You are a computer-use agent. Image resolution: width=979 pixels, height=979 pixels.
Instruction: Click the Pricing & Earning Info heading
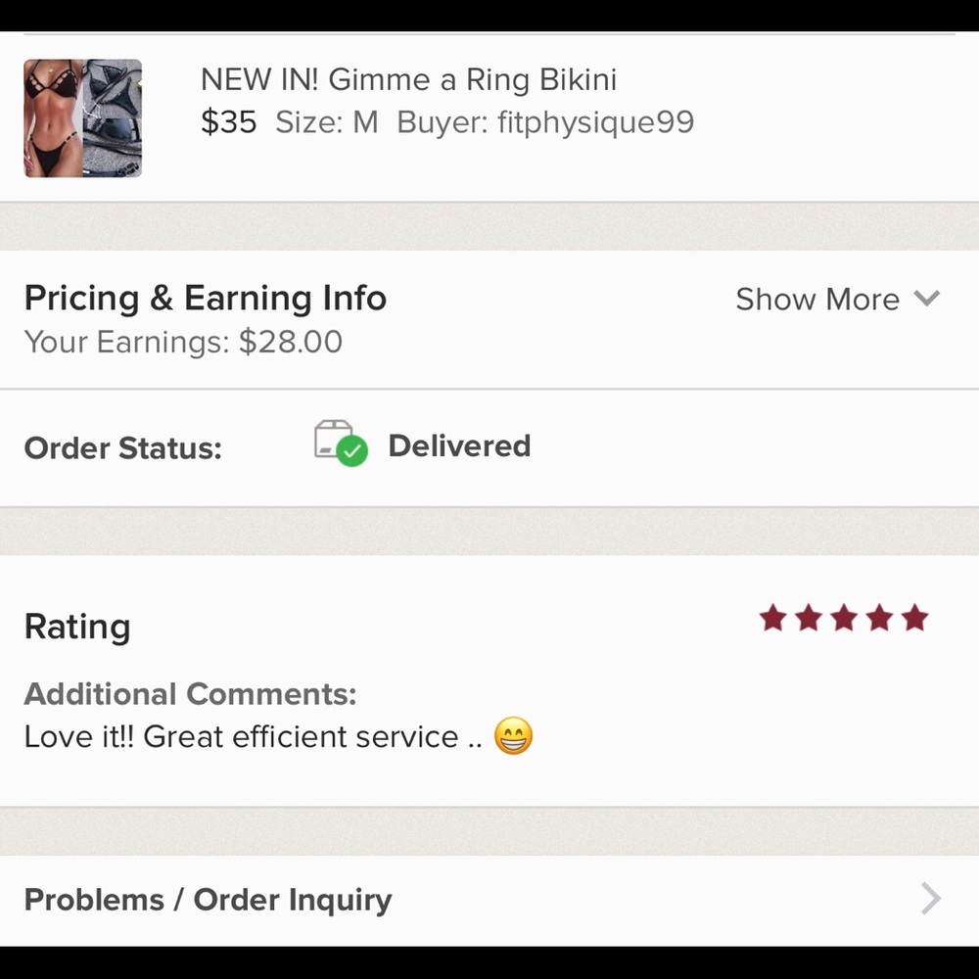tap(206, 298)
